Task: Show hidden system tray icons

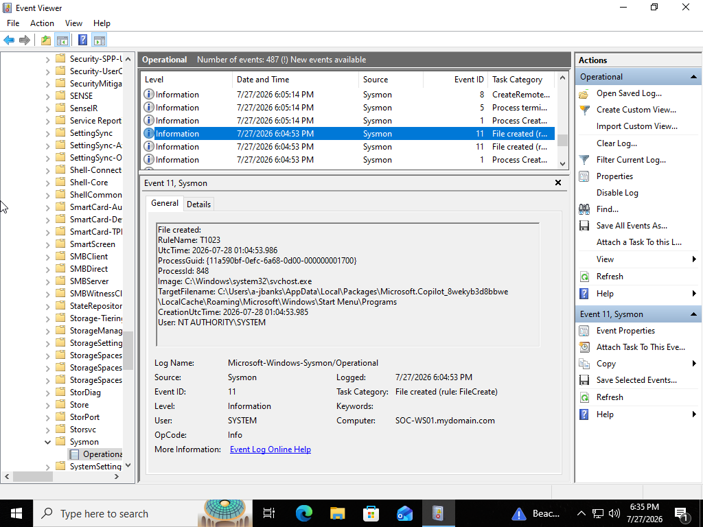Action: click(581, 513)
